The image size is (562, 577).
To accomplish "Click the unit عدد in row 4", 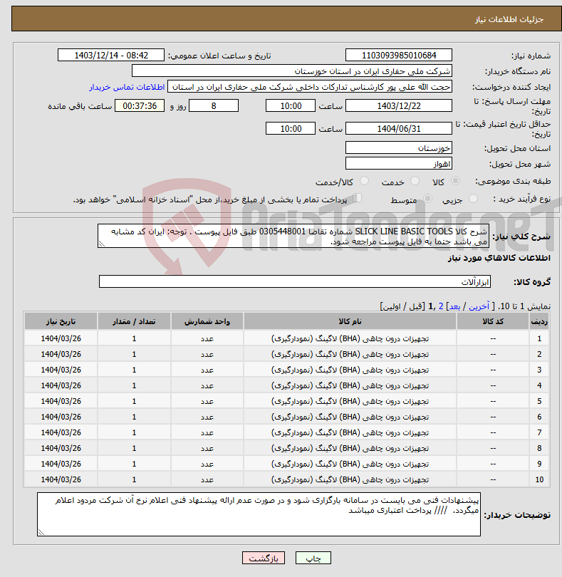I will [x=207, y=385].
